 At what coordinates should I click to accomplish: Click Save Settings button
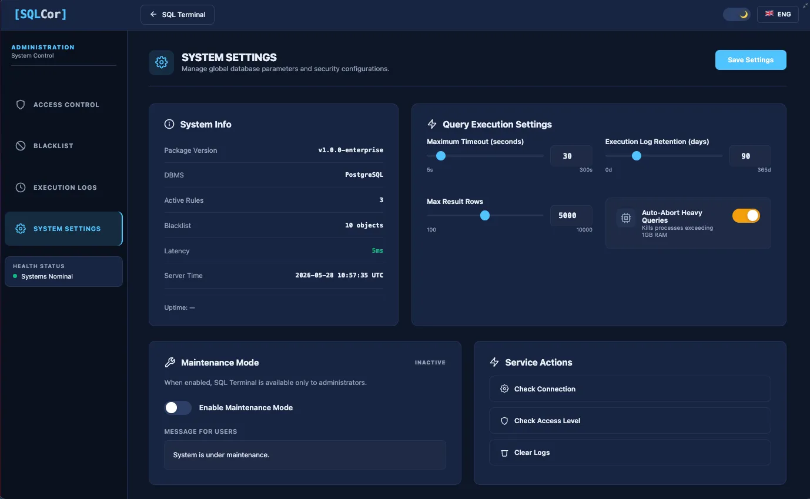pos(751,60)
